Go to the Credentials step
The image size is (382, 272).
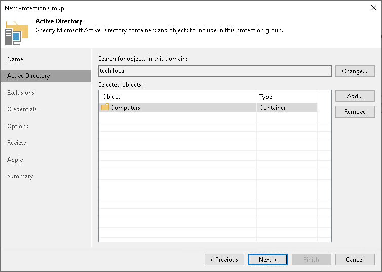click(22, 109)
